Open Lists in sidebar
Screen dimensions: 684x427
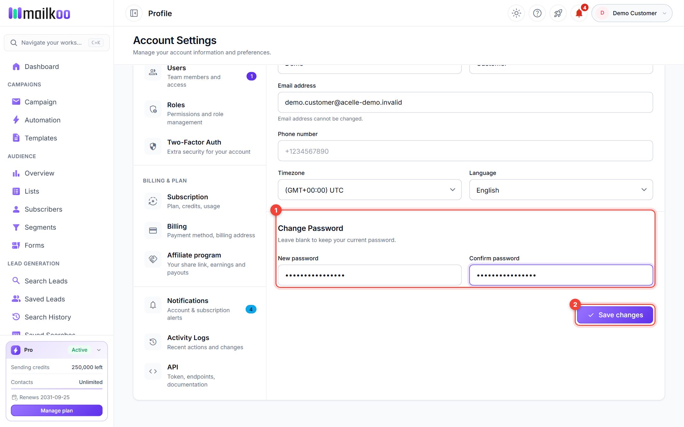point(57,191)
